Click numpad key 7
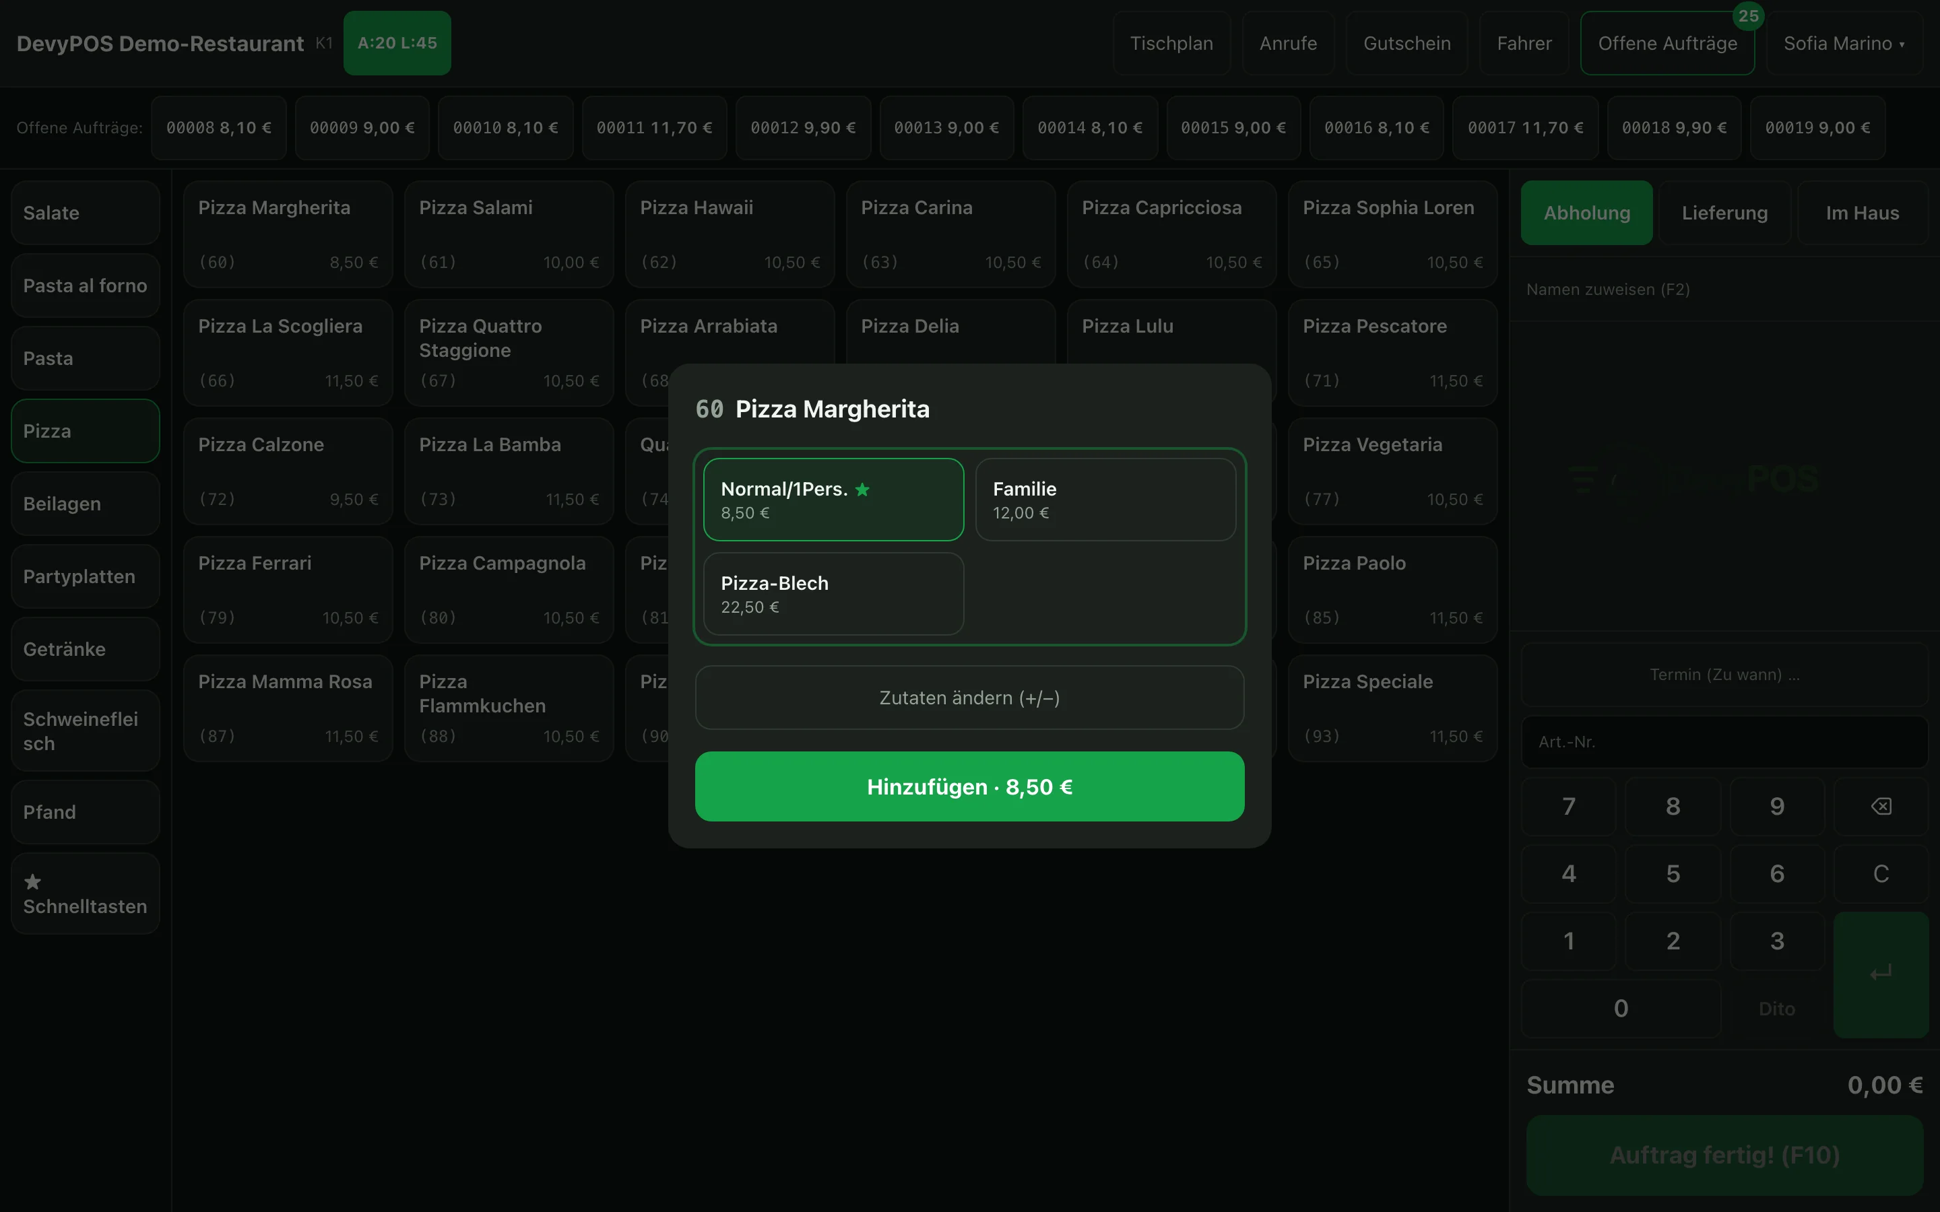1940x1212 pixels. (1568, 807)
